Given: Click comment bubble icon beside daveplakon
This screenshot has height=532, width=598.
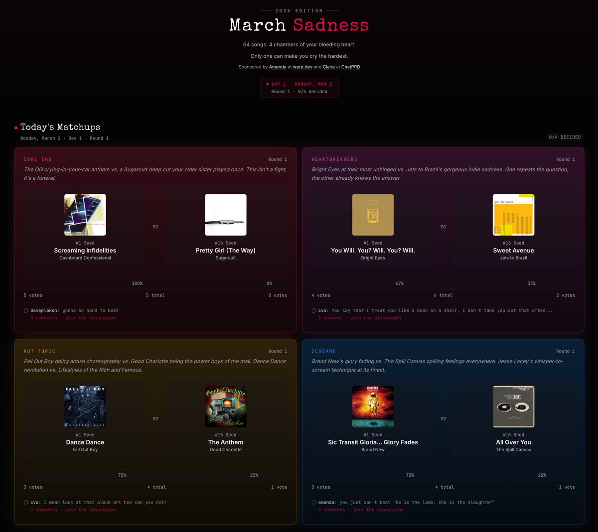Looking at the screenshot, I should tap(26, 310).
